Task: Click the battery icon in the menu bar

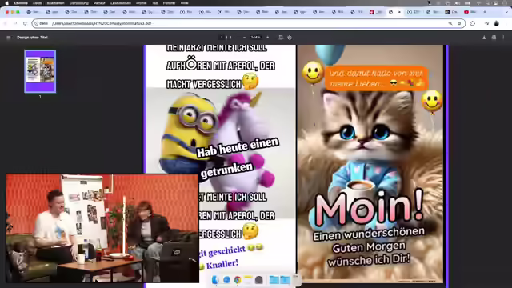Action: coord(467,3)
